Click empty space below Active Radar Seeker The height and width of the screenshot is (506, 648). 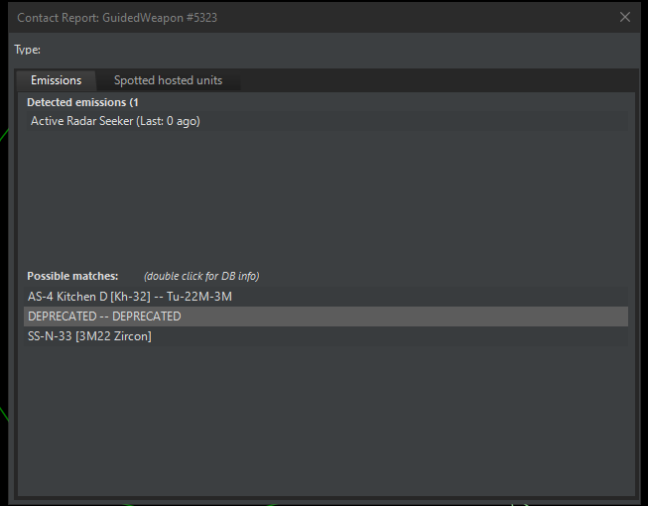point(324,198)
